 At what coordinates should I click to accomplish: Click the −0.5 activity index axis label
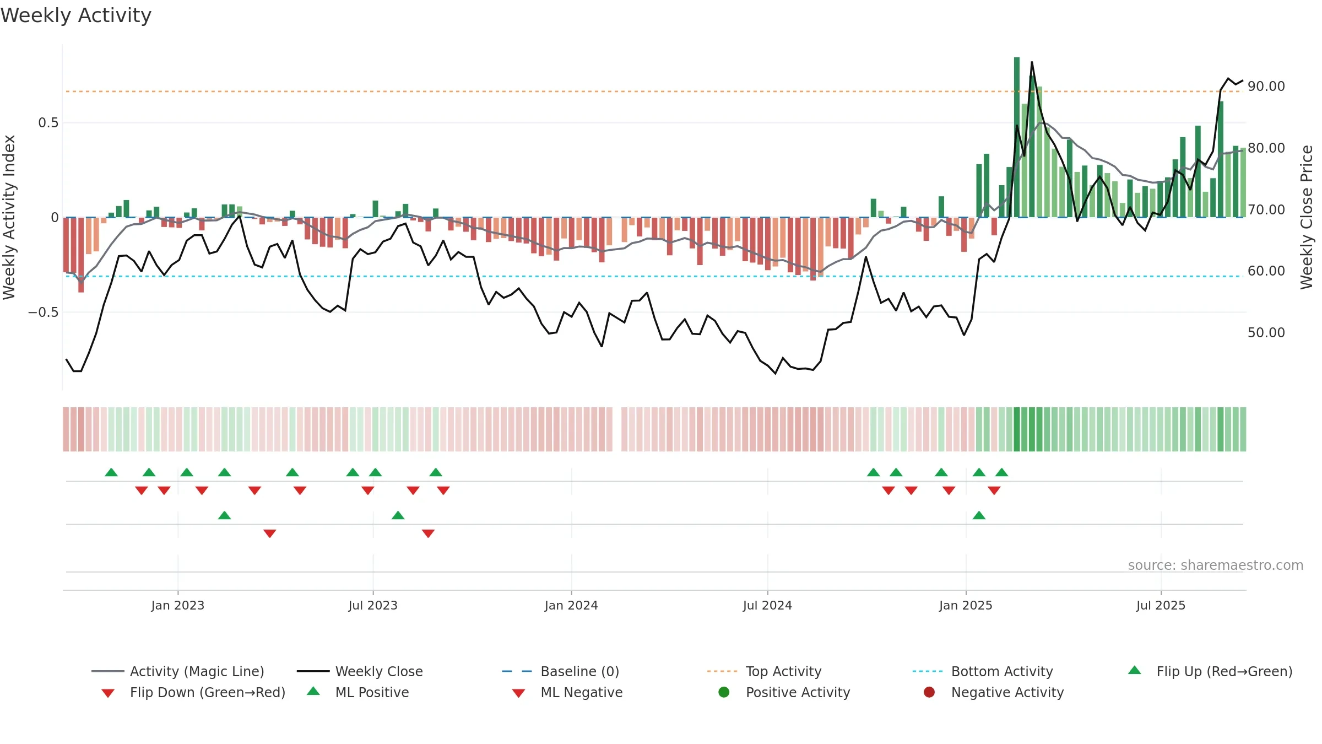(43, 312)
